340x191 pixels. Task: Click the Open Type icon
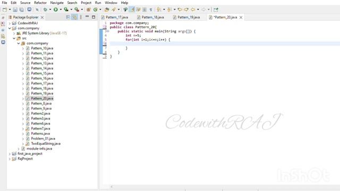coord(107,10)
